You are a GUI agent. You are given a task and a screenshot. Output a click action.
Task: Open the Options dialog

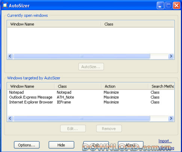tap(27, 145)
